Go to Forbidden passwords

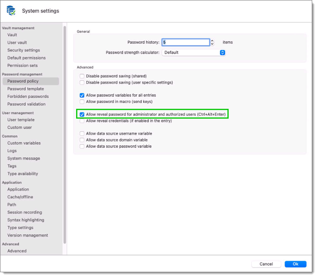point(28,96)
